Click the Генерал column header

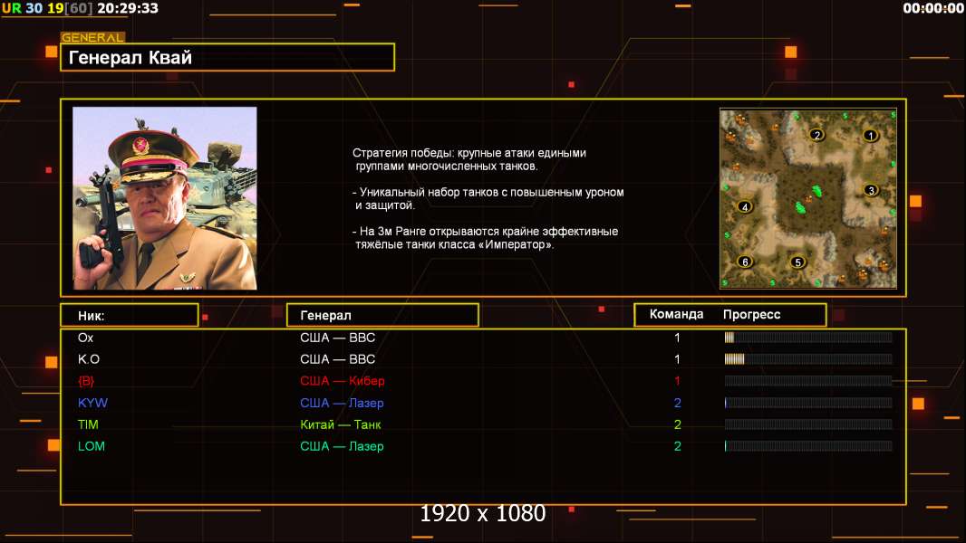pos(382,315)
